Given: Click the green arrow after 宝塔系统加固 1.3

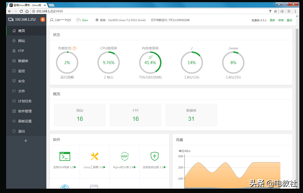Looking at the screenshot, I should pos(165,167).
